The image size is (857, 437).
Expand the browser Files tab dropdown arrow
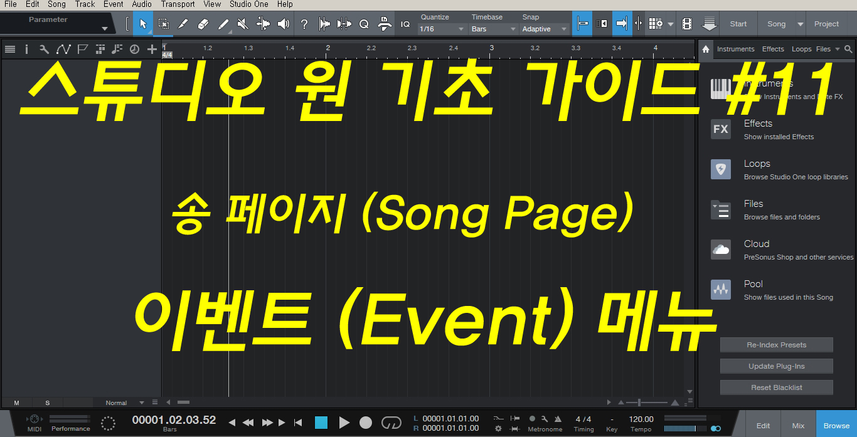click(x=837, y=49)
